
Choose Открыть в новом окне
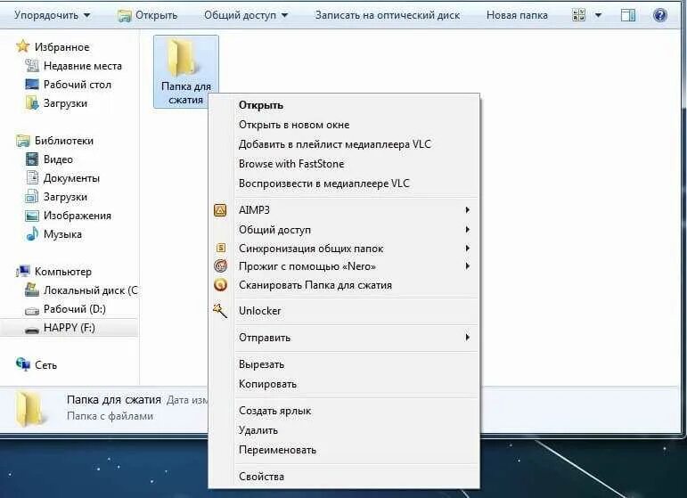(x=294, y=125)
